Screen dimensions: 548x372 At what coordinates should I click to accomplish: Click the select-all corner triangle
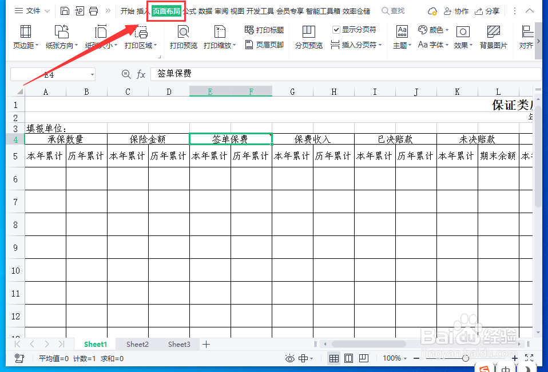pos(19,91)
